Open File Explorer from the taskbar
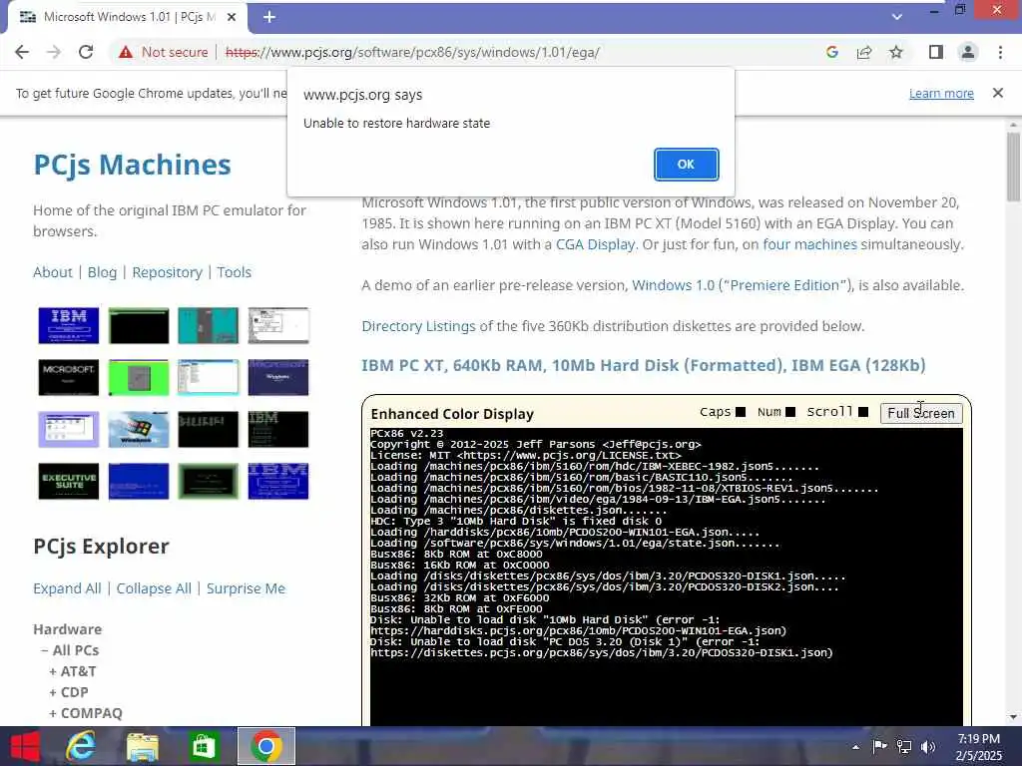Viewport: 1022px width, 766px height. tap(142, 746)
